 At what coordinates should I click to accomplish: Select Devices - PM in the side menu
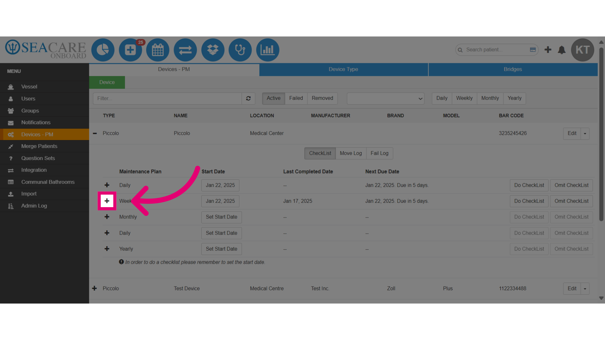(x=44, y=134)
